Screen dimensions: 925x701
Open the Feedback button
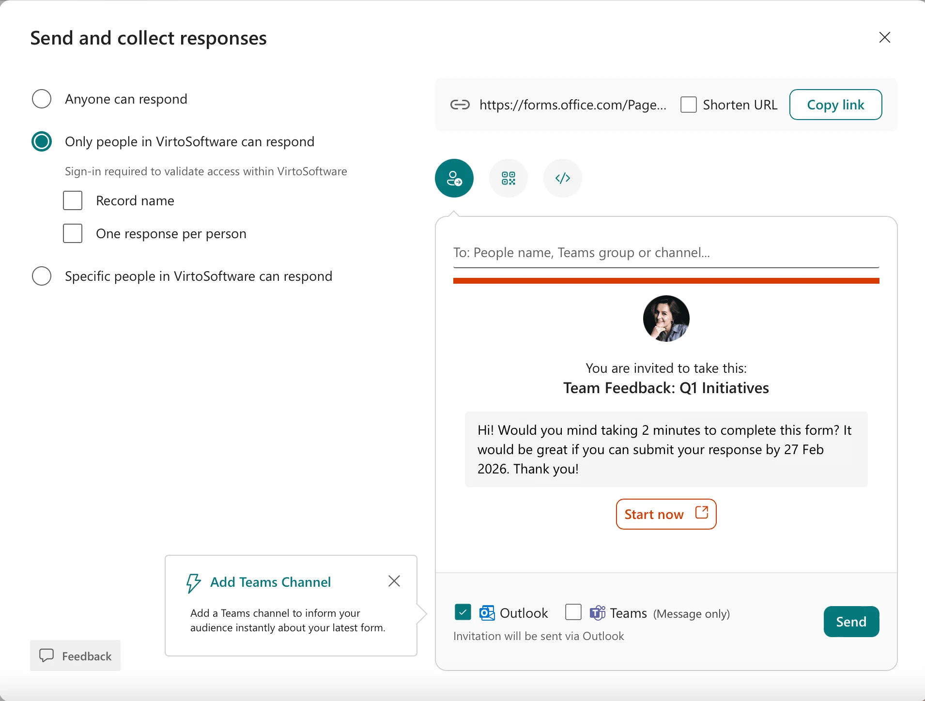[x=75, y=655]
